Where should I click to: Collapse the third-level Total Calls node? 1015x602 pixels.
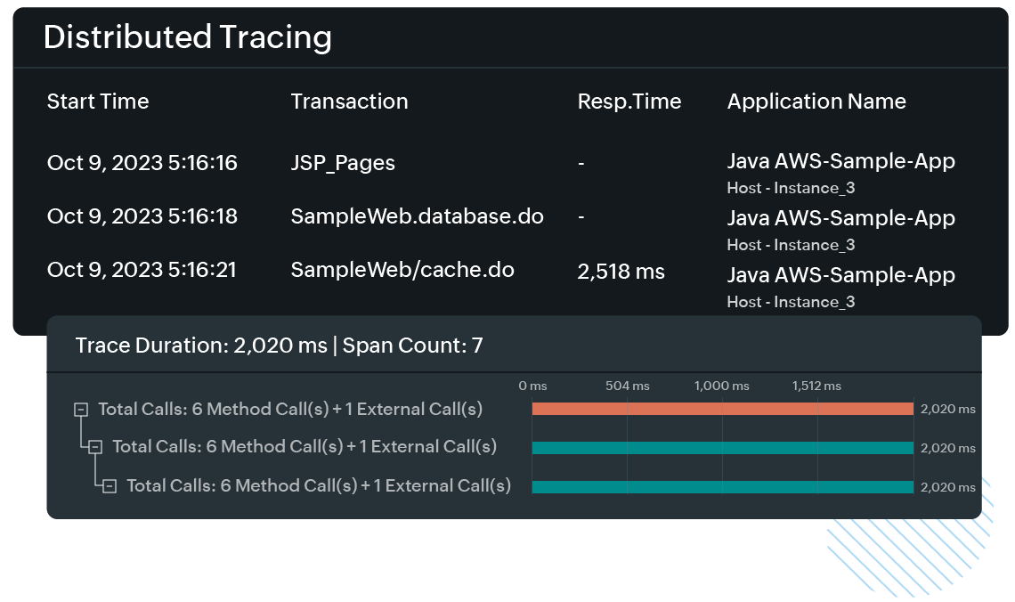110,486
